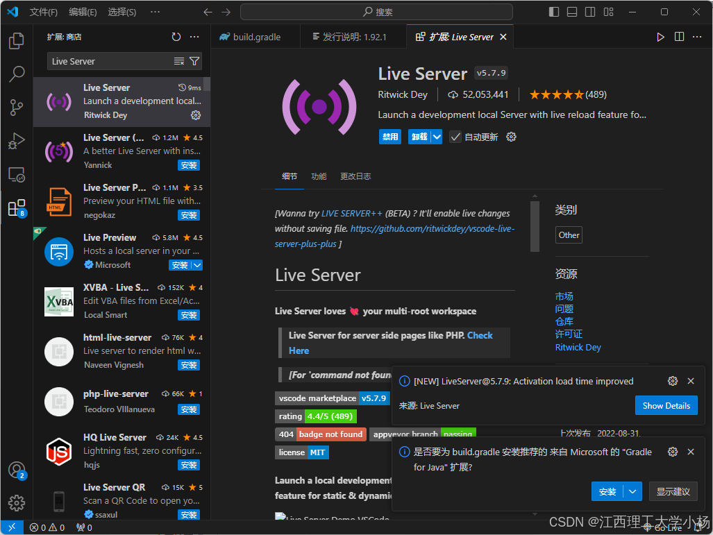
Task: Open the Manage gear in activity bar
Action: coord(17,502)
